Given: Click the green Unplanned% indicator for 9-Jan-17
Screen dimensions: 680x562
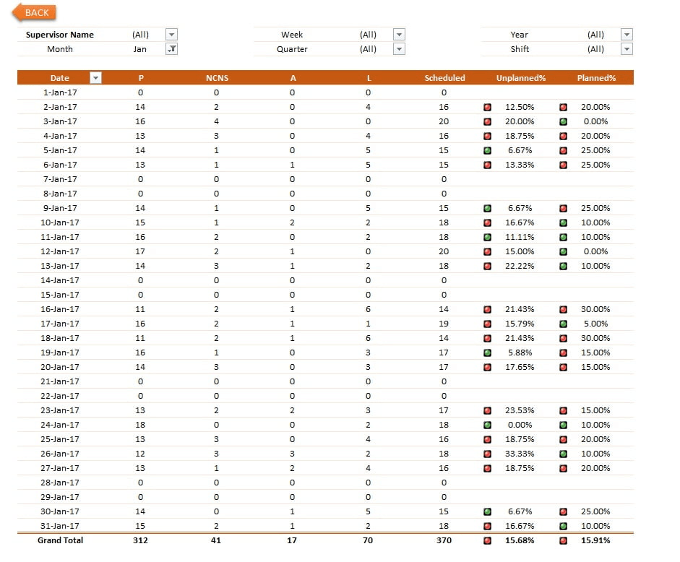Looking at the screenshot, I should (488, 208).
